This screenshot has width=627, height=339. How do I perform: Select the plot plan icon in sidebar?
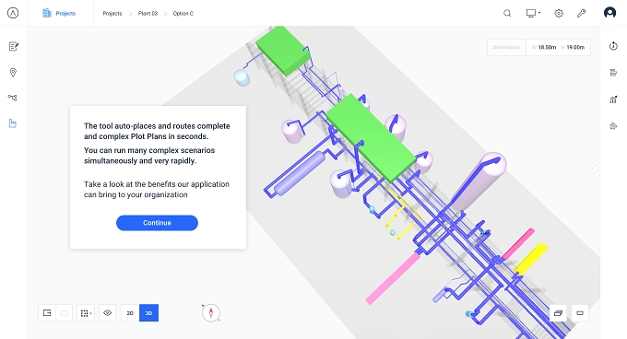pyautogui.click(x=13, y=123)
